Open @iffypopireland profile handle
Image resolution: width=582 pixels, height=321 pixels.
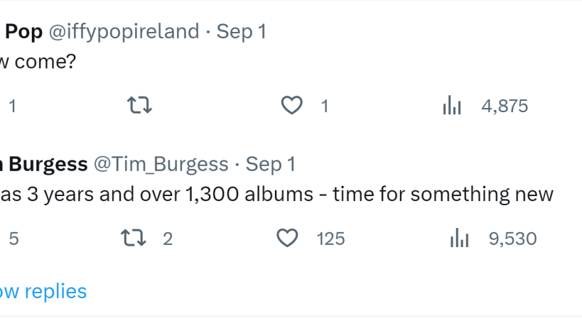pos(124,31)
